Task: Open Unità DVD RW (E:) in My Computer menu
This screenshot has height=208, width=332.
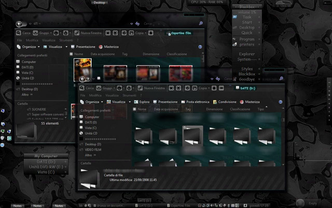Action: [x=46, y=167]
